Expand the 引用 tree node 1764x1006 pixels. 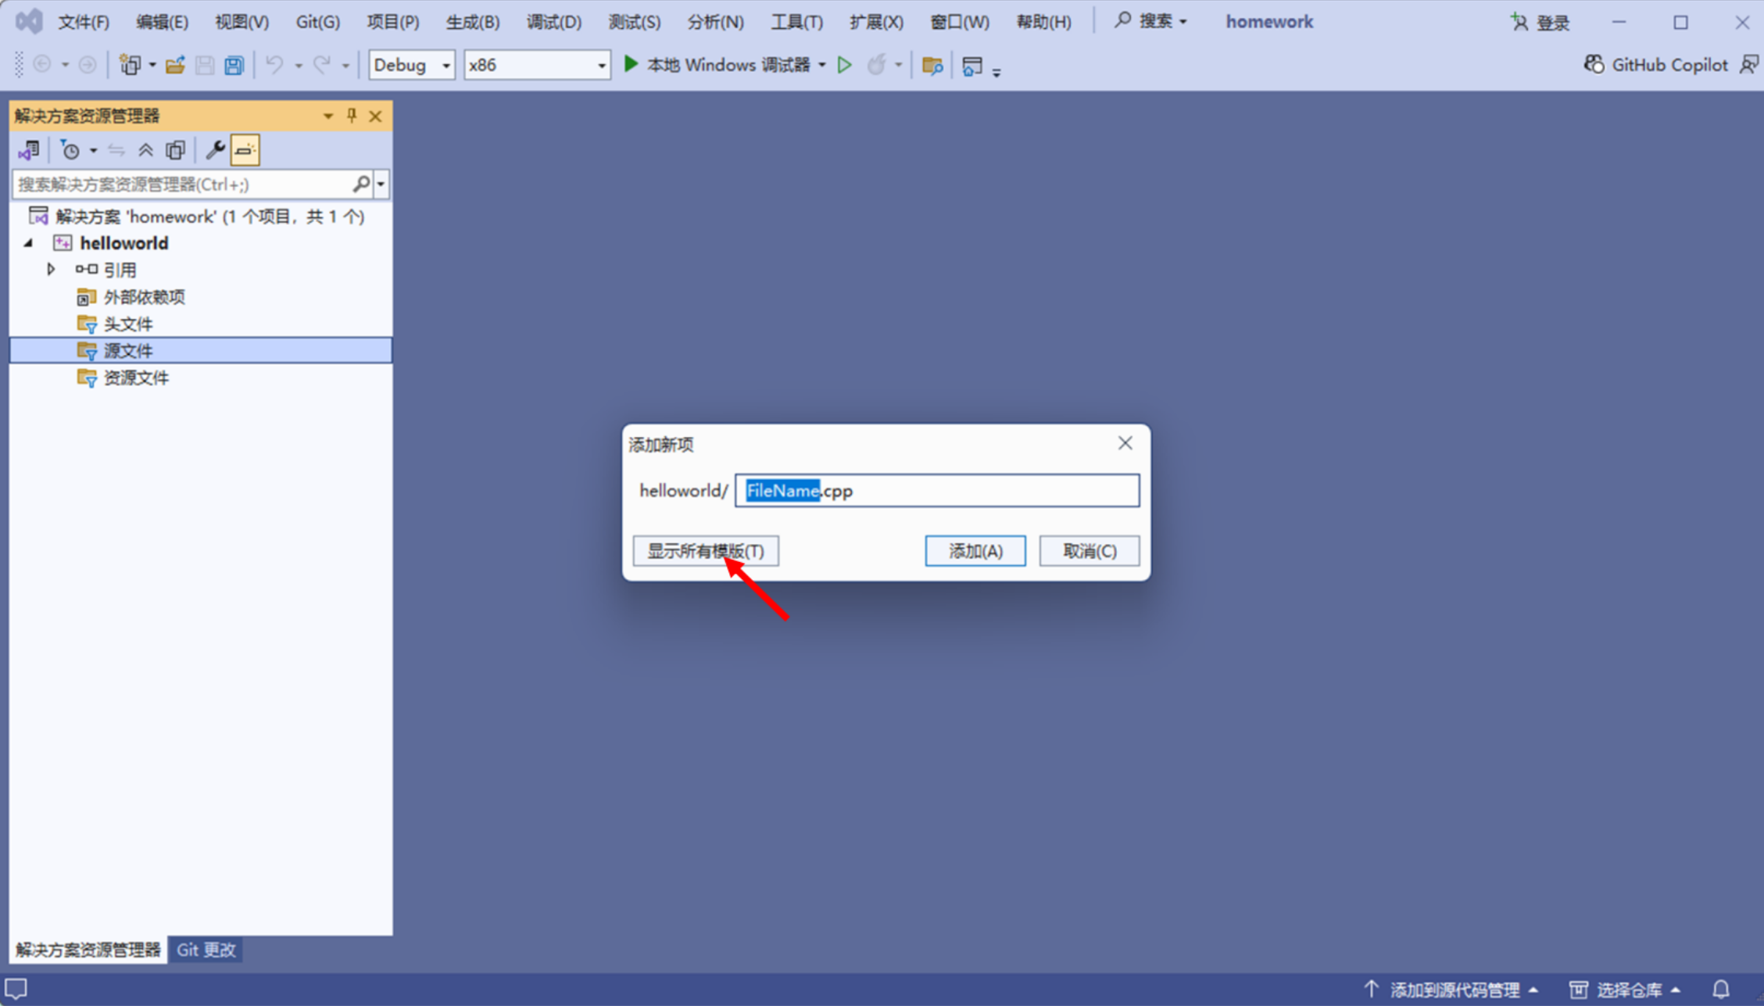[x=51, y=270]
